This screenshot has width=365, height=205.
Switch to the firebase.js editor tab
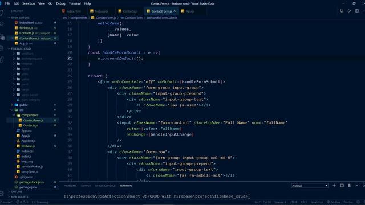tap(102, 11)
